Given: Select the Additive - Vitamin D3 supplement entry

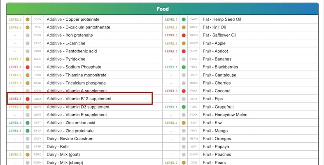Looking at the screenshot, I should point(78,107).
